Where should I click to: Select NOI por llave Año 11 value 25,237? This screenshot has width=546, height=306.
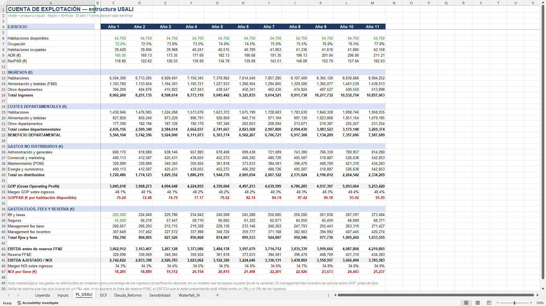372,272
